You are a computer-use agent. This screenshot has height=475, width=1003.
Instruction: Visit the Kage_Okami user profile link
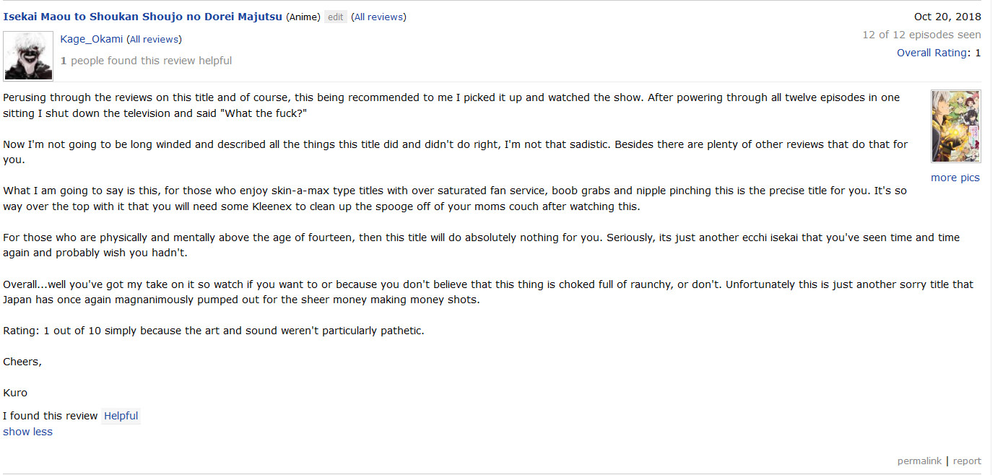coord(92,39)
